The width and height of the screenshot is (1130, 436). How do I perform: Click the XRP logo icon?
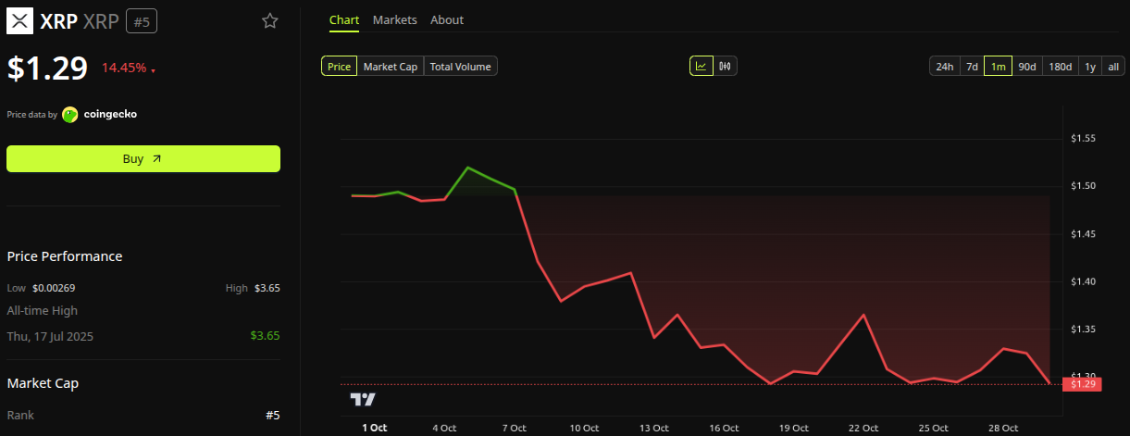coord(20,20)
